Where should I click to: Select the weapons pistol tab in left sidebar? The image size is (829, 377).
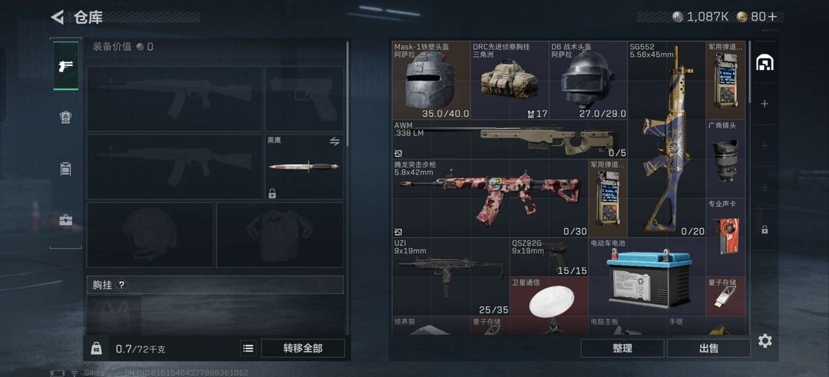pyautogui.click(x=65, y=66)
